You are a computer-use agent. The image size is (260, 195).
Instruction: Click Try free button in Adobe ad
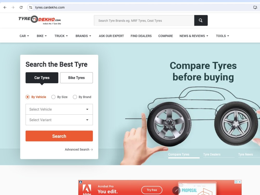[152, 190]
